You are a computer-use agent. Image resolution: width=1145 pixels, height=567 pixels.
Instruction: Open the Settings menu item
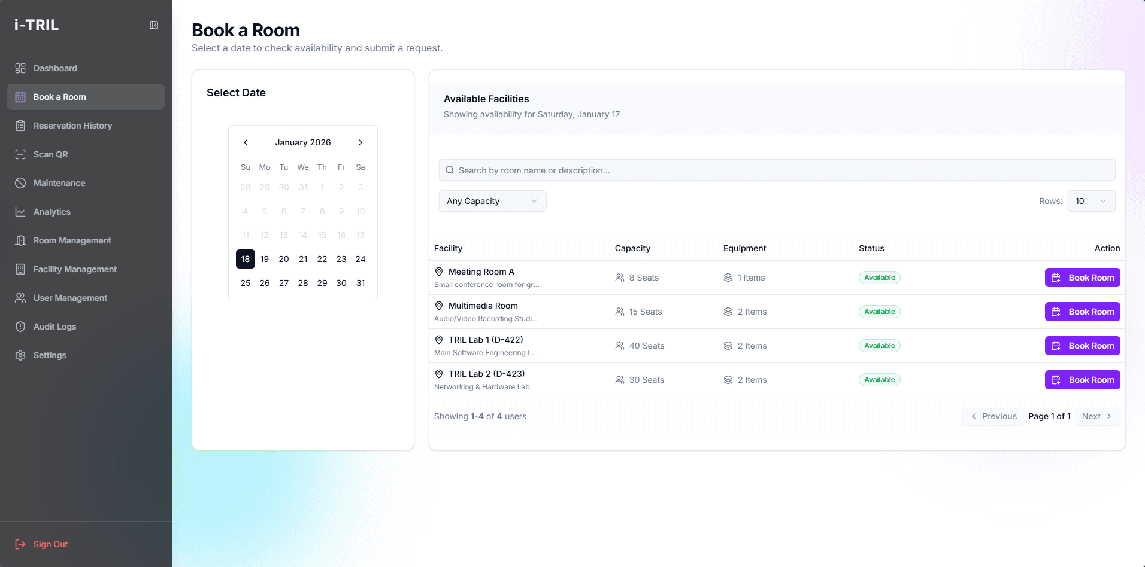pos(50,355)
